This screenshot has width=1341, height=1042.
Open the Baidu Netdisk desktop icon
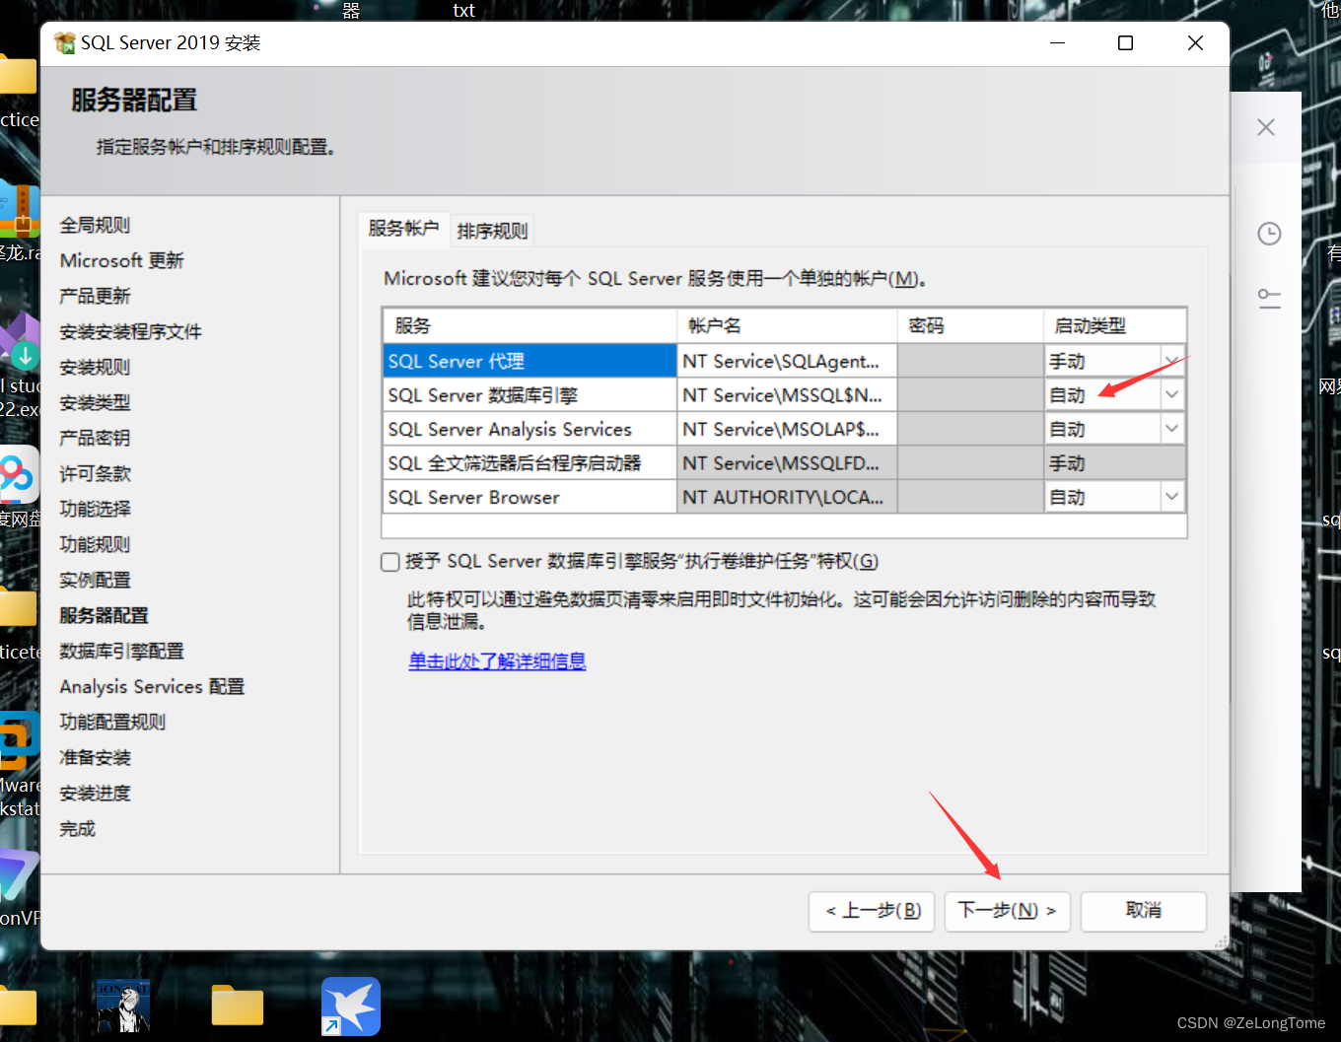(x=19, y=475)
